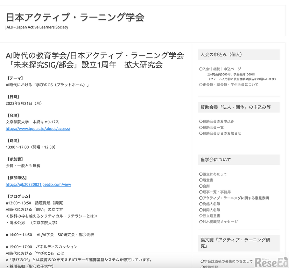The image size is (289, 268).
Task: Click the 【時間】 section label
Action: [13, 141]
